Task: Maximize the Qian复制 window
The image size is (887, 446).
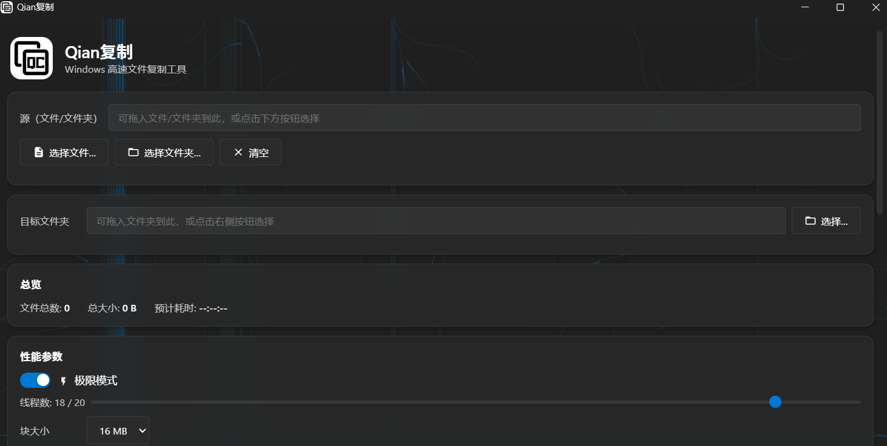Action: click(840, 7)
